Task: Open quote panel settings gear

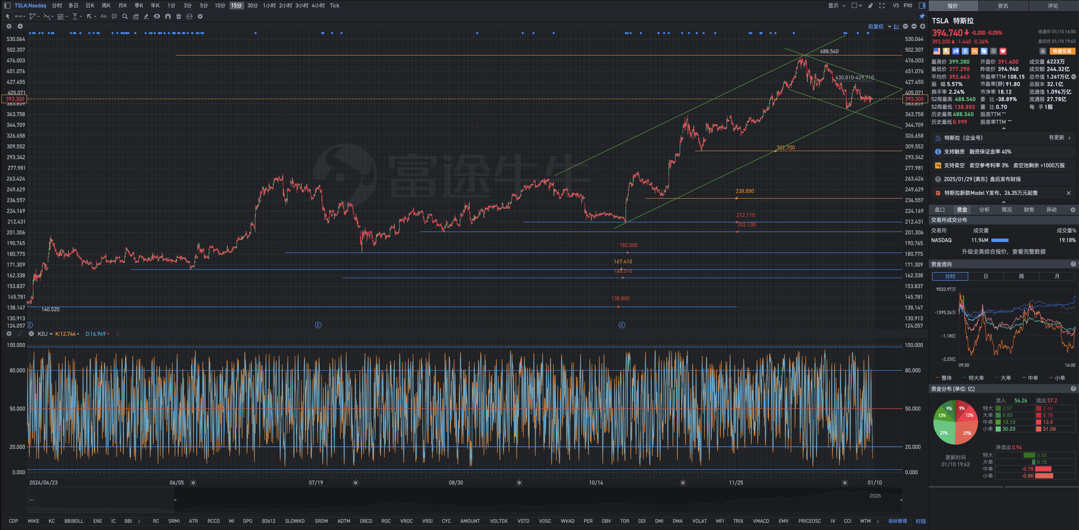Action: pos(1073,210)
